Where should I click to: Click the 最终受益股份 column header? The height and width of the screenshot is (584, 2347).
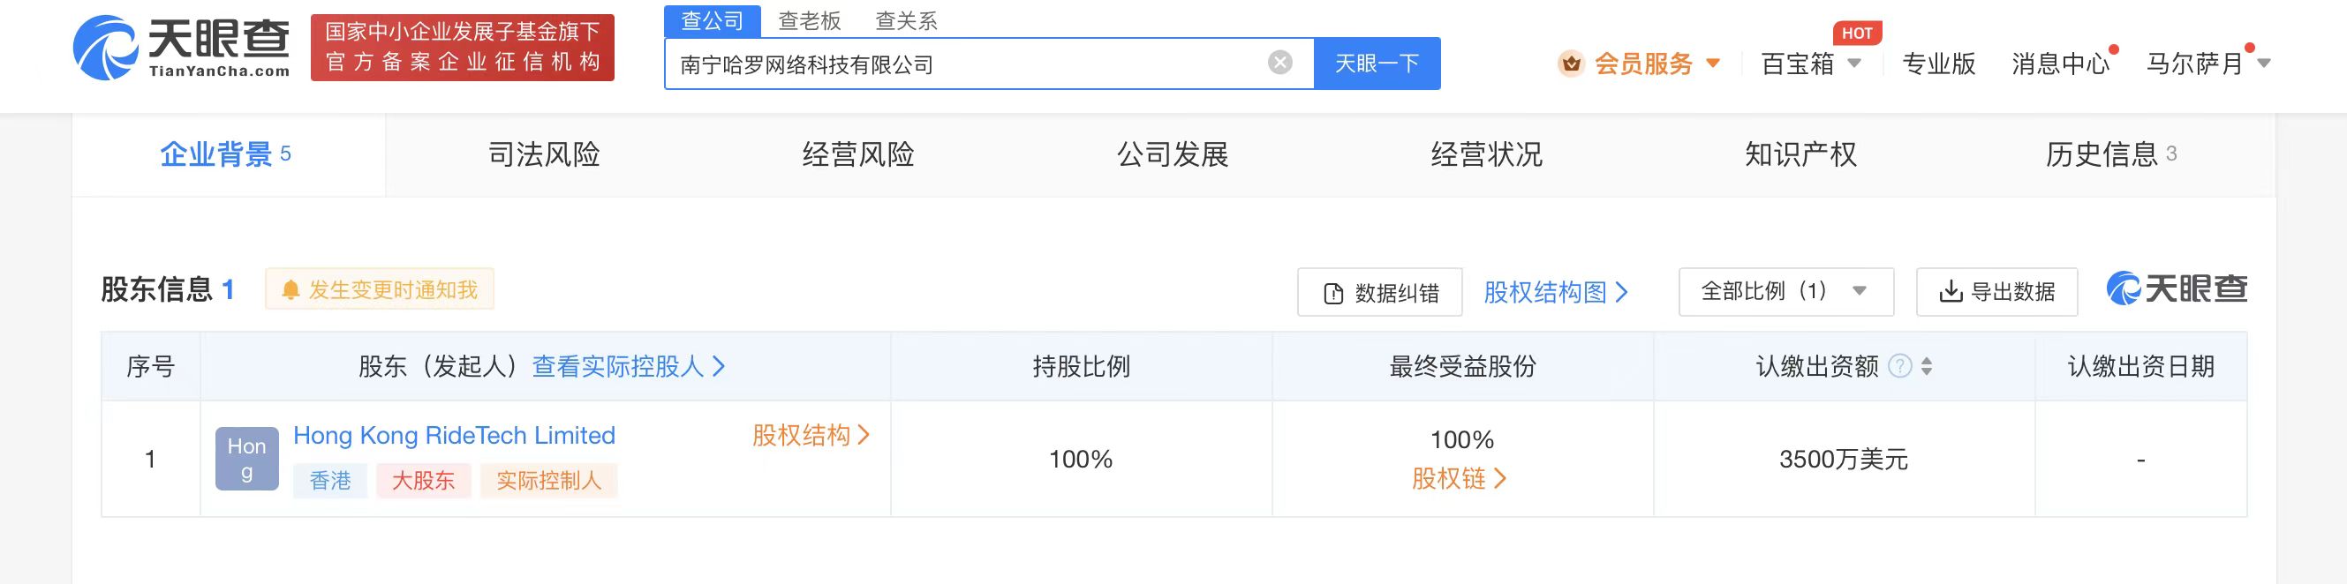1463,367
